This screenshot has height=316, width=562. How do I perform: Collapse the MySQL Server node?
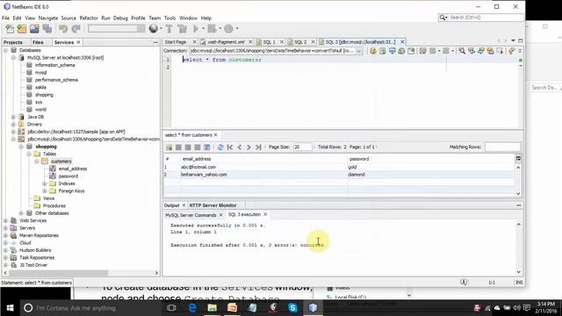13,58
